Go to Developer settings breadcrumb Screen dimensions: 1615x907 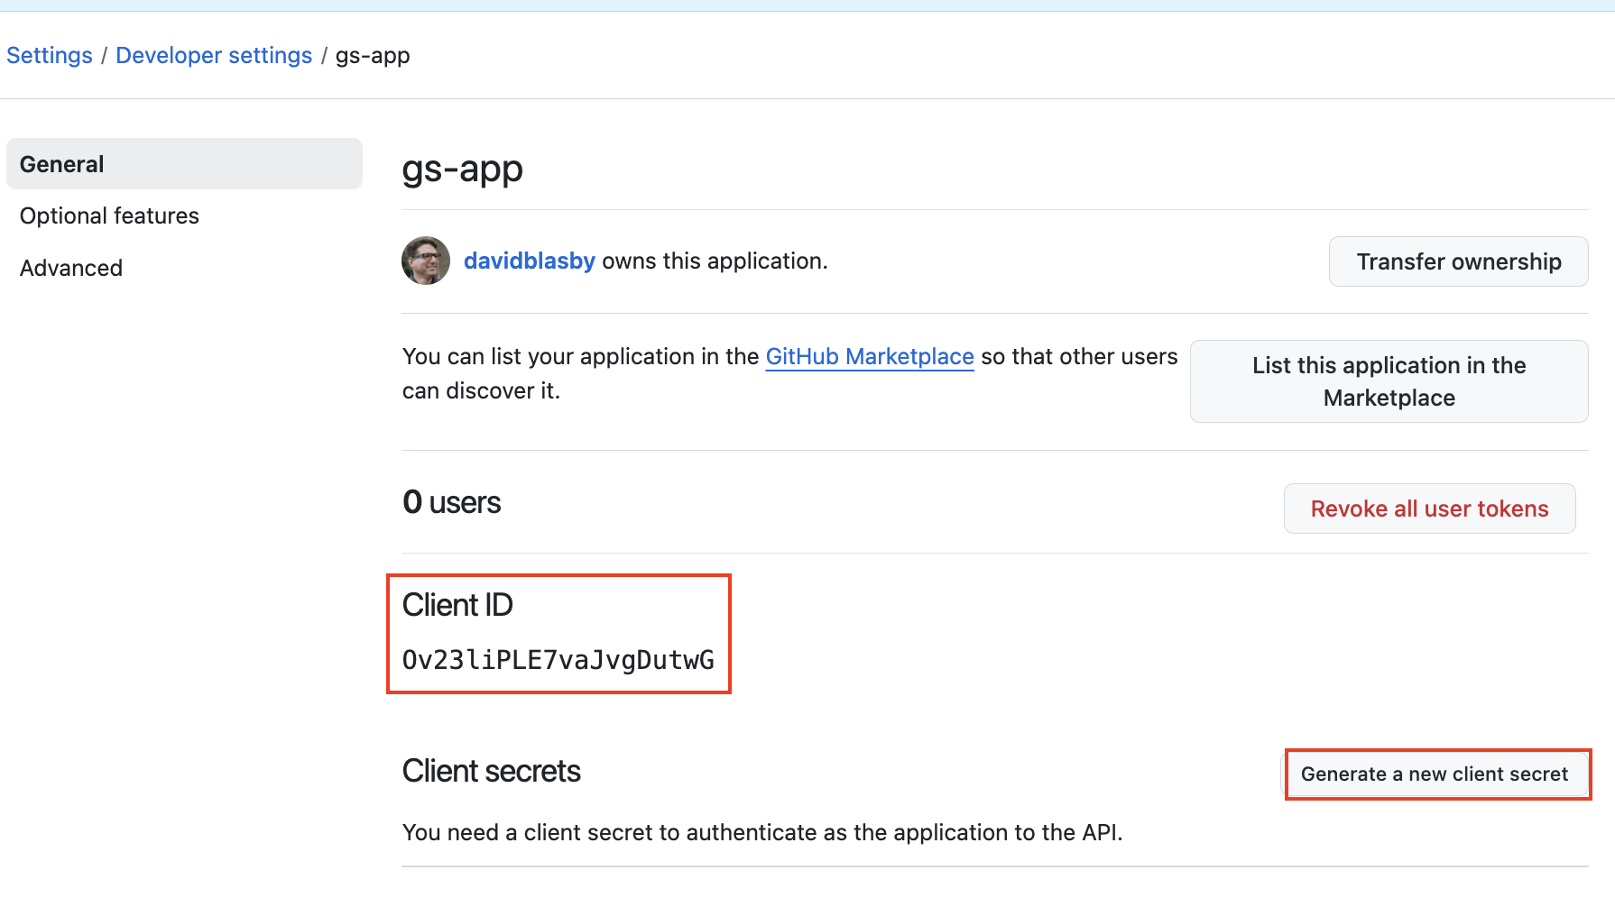(214, 56)
